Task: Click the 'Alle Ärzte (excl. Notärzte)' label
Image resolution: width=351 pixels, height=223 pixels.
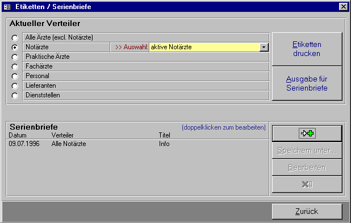Action: pos(146,37)
